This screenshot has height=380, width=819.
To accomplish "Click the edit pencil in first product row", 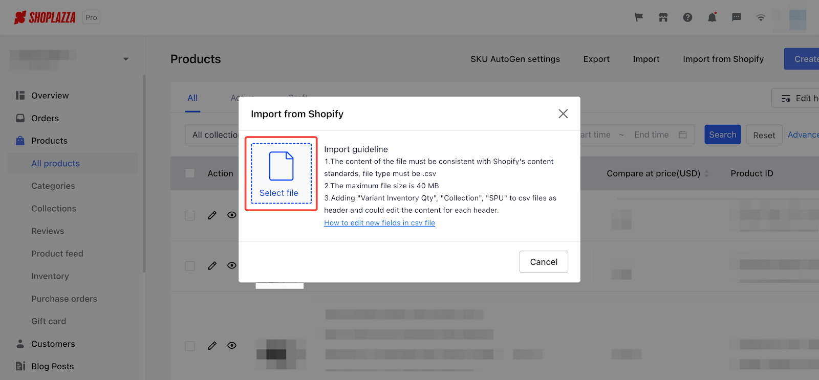I will 212,215.
